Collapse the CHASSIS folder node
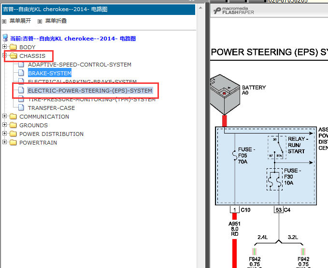This screenshot has height=268, width=328. click(5, 55)
